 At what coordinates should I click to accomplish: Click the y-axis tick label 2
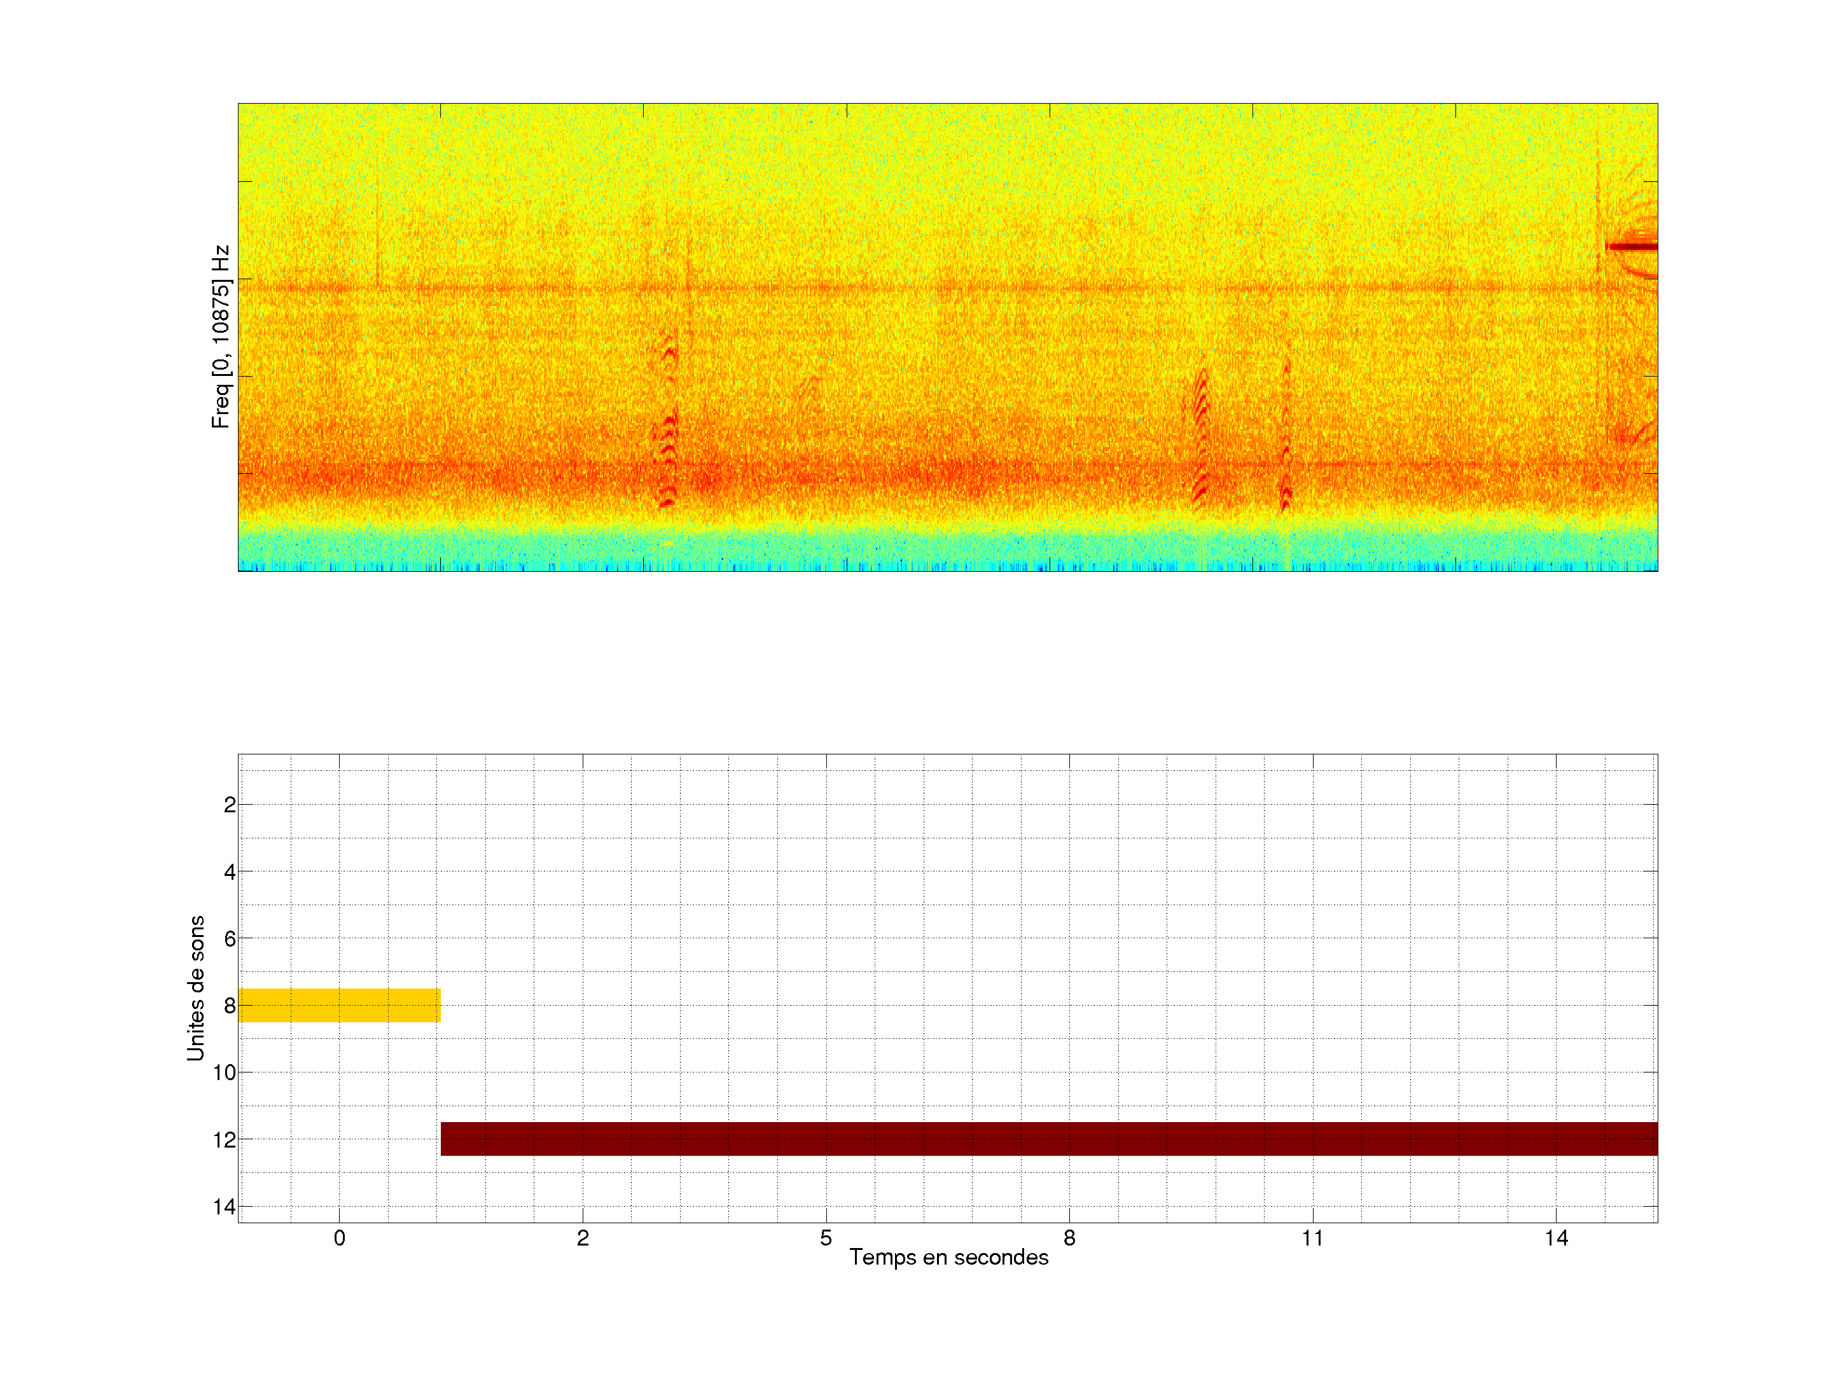point(230,805)
